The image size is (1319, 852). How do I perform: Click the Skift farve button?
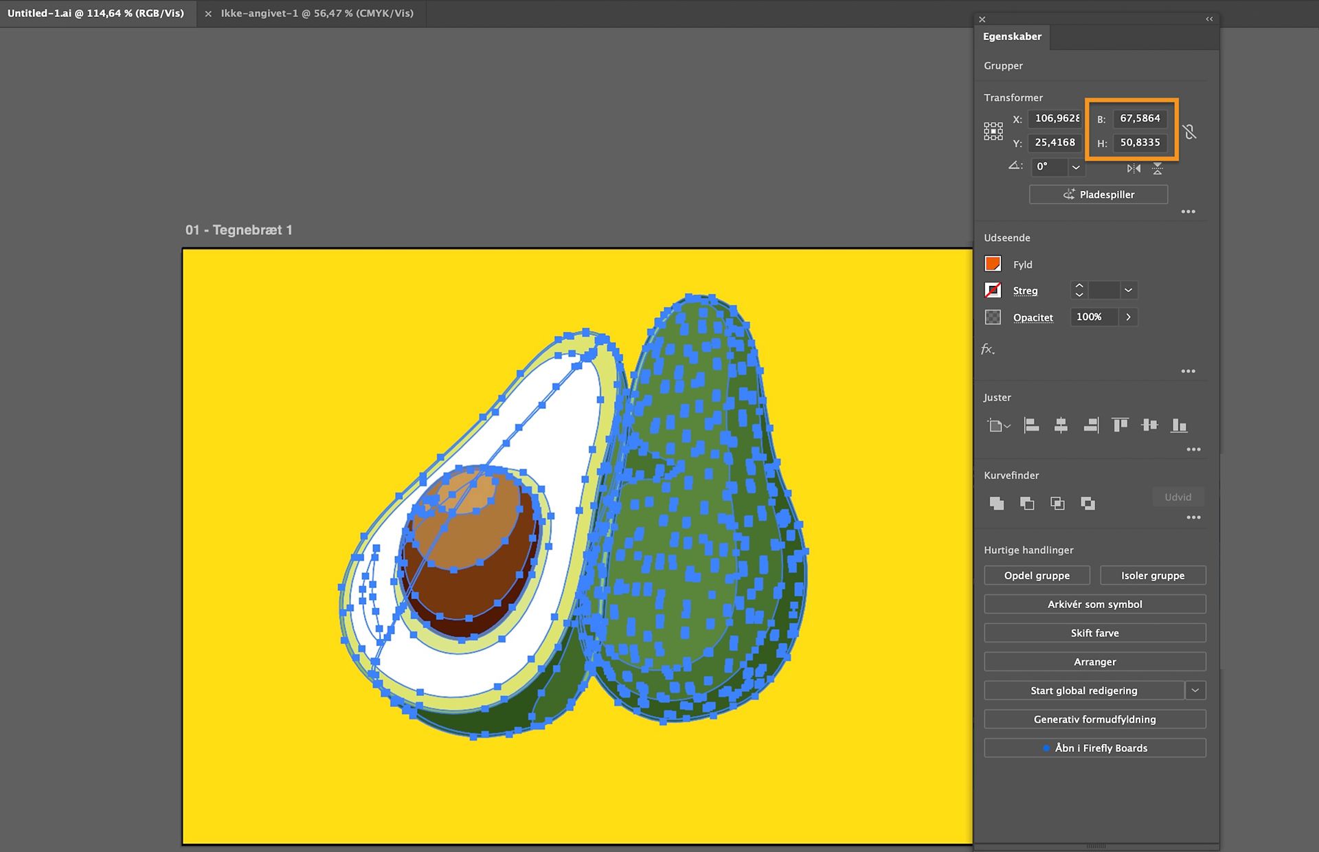pyautogui.click(x=1095, y=633)
